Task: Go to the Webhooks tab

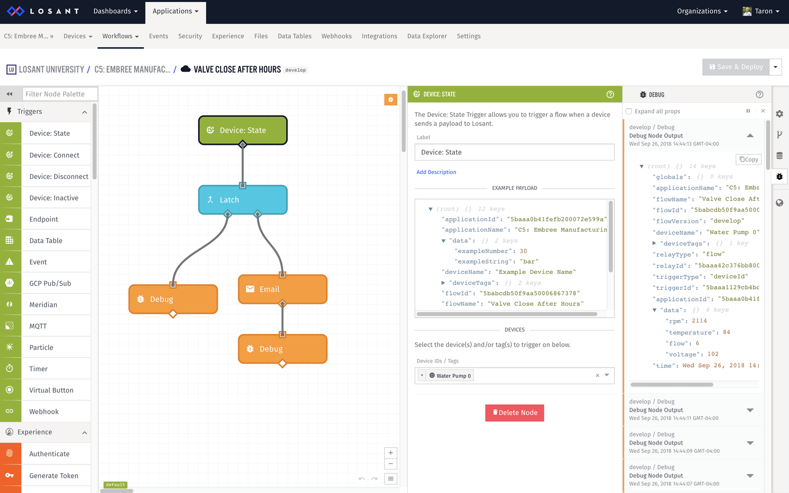Action: pos(337,36)
